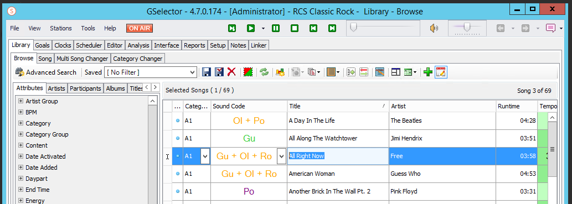The height and width of the screenshot is (204, 572).
Task: Open the Song sub-tab
Action: tap(45, 59)
